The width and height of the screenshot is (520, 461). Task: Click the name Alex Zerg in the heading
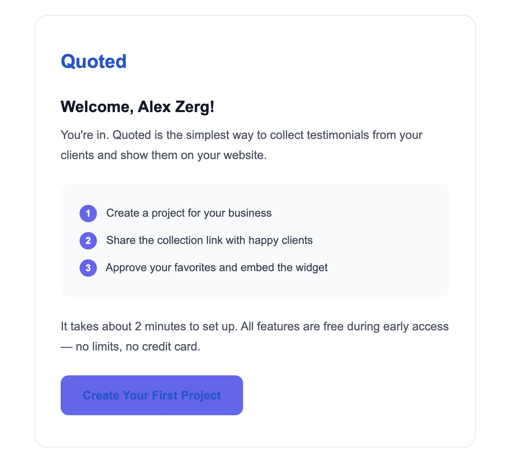tap(176, 107)
